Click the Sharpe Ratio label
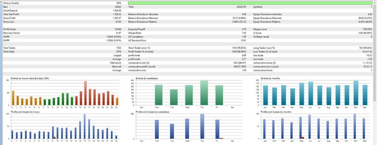 click(x=135, y=33)
